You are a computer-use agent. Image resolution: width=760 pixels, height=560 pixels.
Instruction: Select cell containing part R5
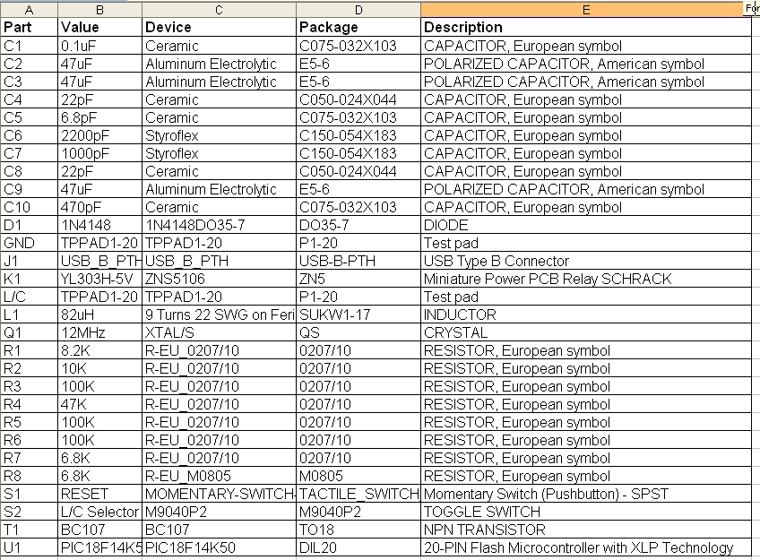click(29, 422)
